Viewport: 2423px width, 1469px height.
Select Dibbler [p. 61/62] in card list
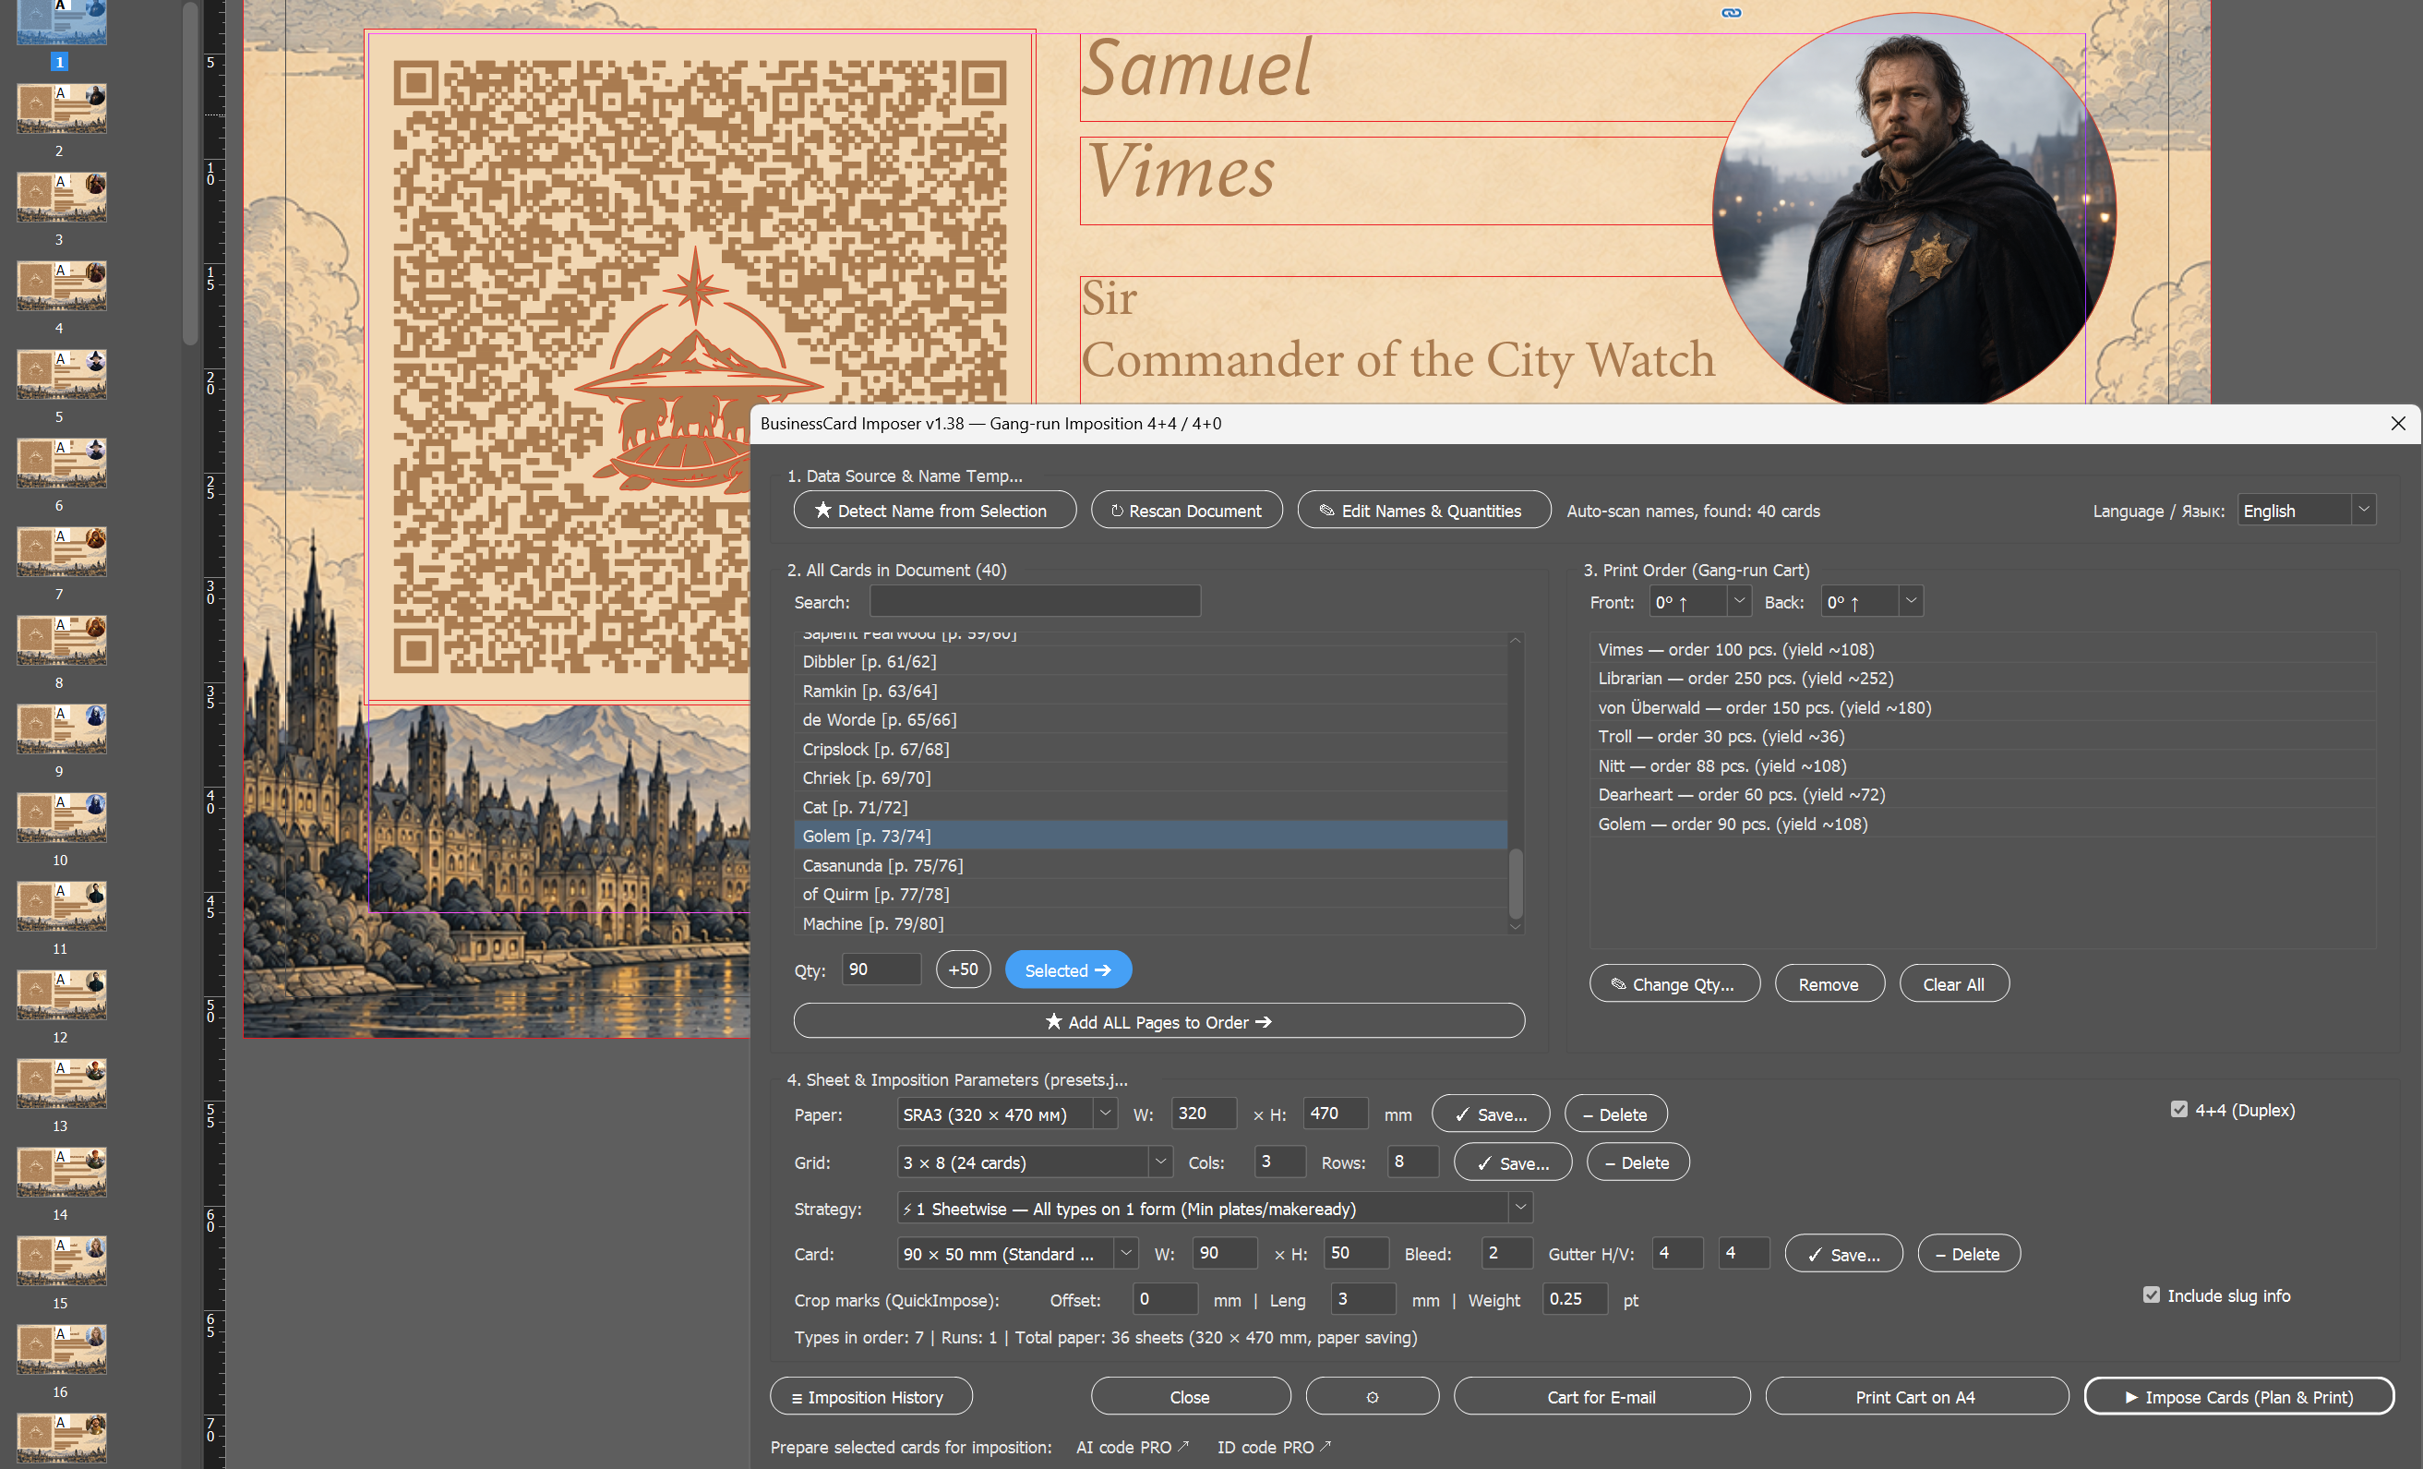coord(1149,661)
